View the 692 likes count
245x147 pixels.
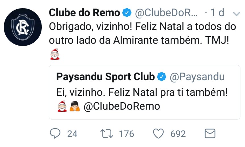click(x=178, y=134)
